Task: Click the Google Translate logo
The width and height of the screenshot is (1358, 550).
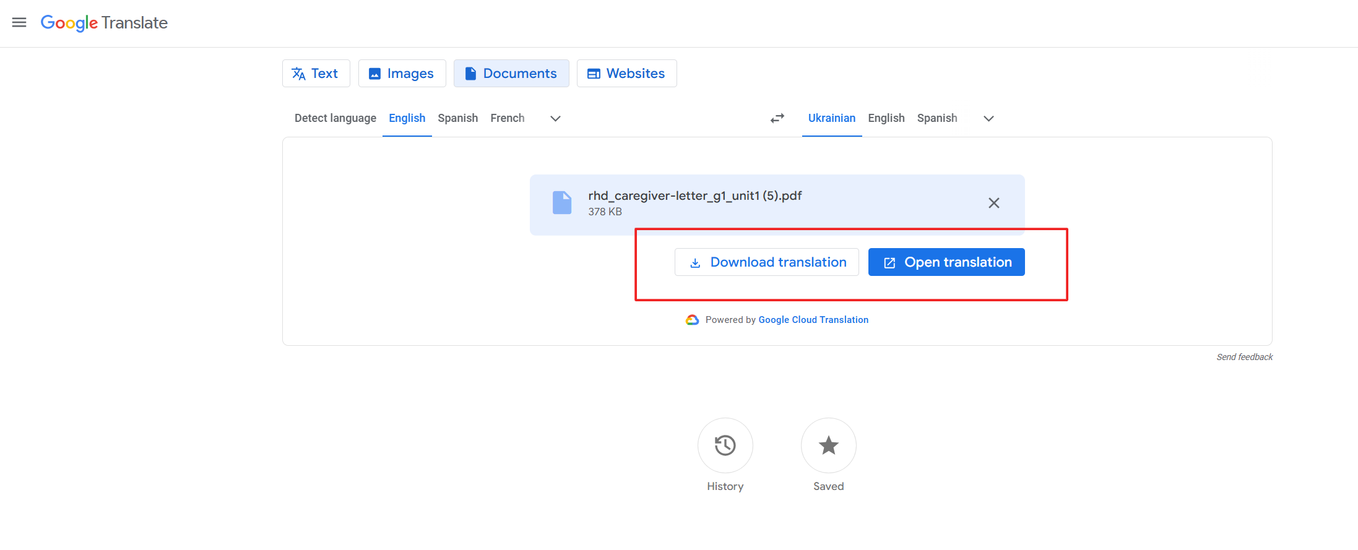Action: coord(104,23)
